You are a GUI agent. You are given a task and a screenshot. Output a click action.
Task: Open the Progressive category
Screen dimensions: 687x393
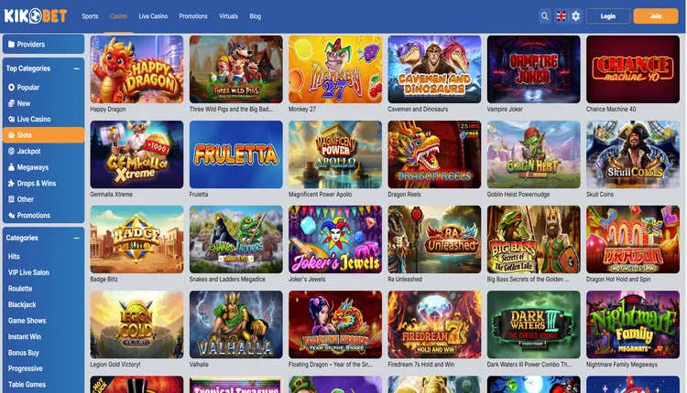[26, 369]
